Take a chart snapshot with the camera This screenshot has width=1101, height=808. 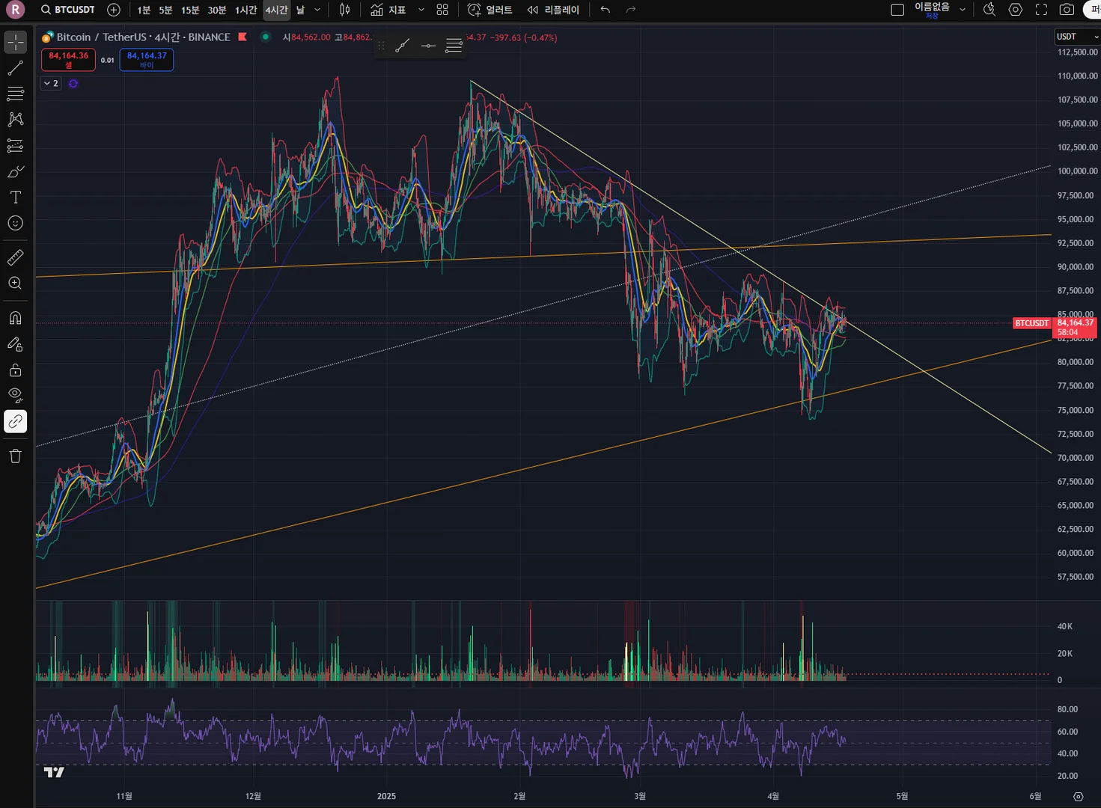1067,10
